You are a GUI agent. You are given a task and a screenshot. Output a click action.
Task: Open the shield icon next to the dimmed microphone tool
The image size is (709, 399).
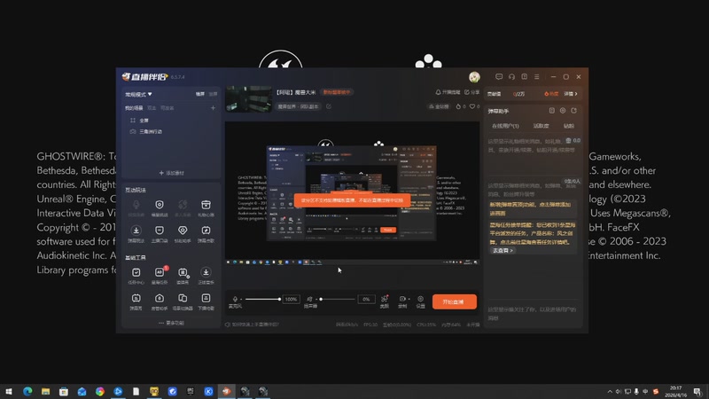[160, 205]
